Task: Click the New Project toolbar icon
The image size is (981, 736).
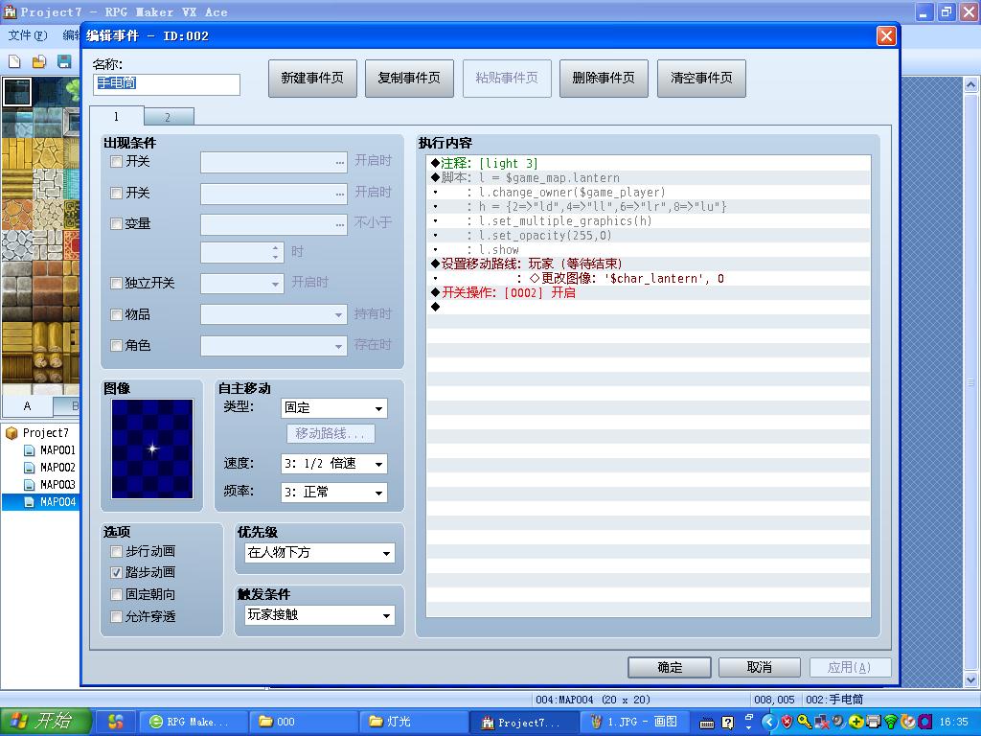Action: [x=14, y=61]
